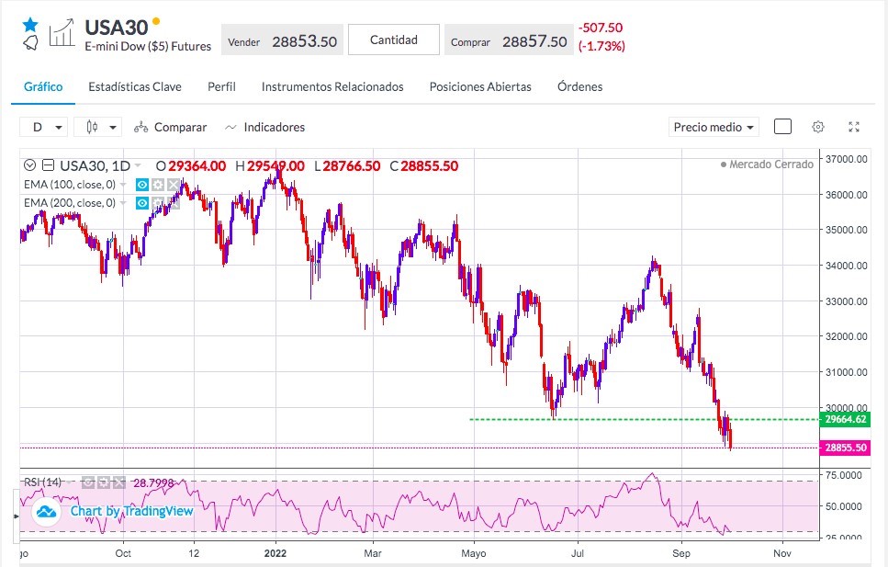Open settings for the RSI (14) indicator

tap(104, 482)
